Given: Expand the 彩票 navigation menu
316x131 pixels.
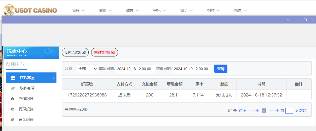Looking at the screenshot, I should tap(106, 10).
